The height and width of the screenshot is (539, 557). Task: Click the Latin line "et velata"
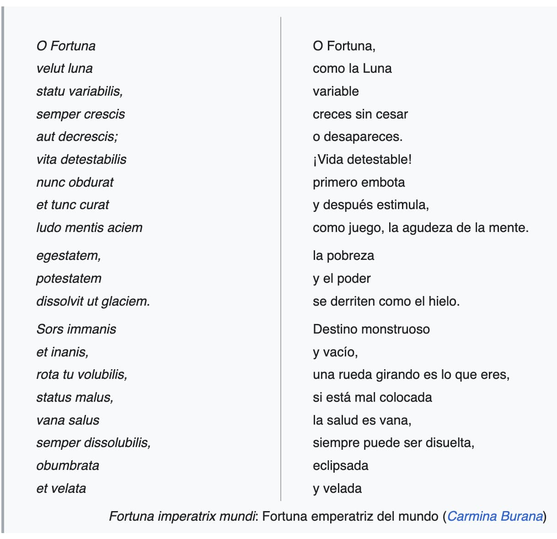coord(61,488)
